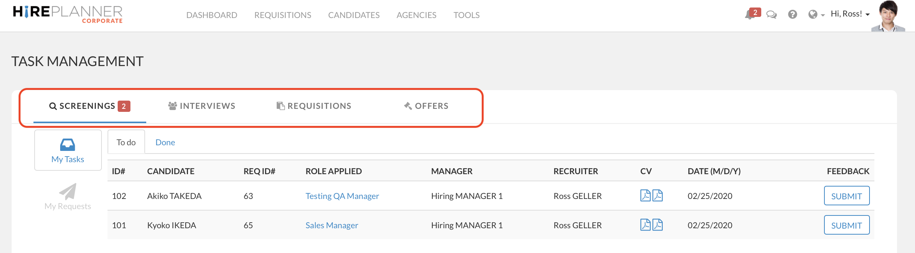Open the Testing QA Manager role link
The width and height of the screenshot is (915, 253).
(x=342, y=196)
